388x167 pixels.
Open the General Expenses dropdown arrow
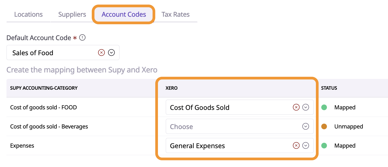(x=305, y=146)
